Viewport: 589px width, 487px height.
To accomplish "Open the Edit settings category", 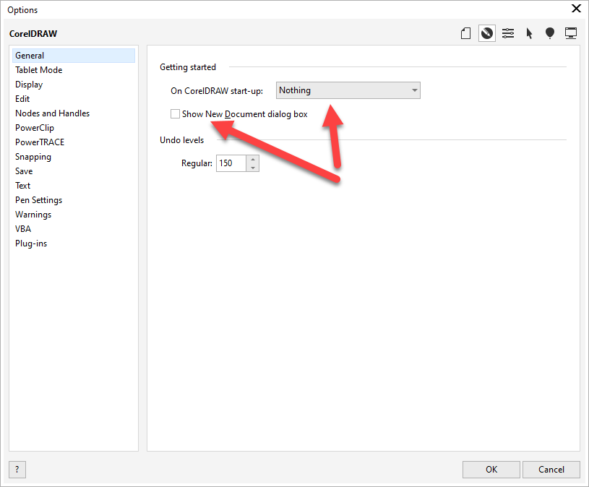I will pyautogui.click(x=74, y=99).
